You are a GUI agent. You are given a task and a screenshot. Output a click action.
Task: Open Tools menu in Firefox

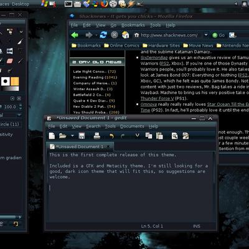tap(155, 26)
